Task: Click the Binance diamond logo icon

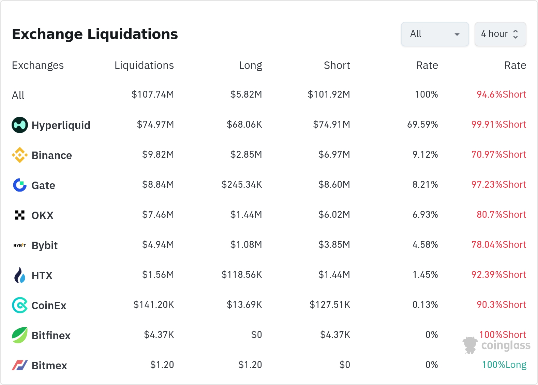Action: pyautogui.click(x=20, y=155)
